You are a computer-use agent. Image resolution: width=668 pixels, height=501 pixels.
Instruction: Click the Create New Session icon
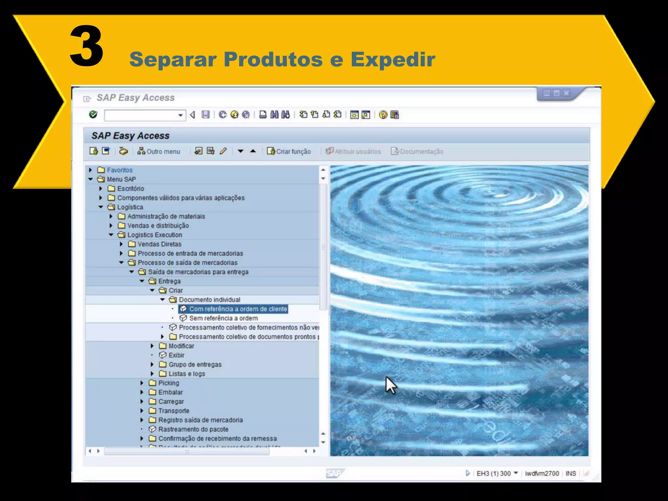[x=354, y=115]
